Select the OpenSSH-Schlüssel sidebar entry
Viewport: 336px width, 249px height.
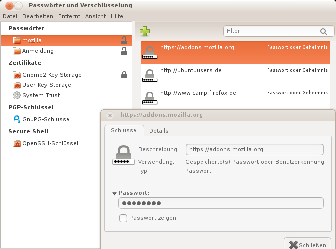(x=50, y=143)
